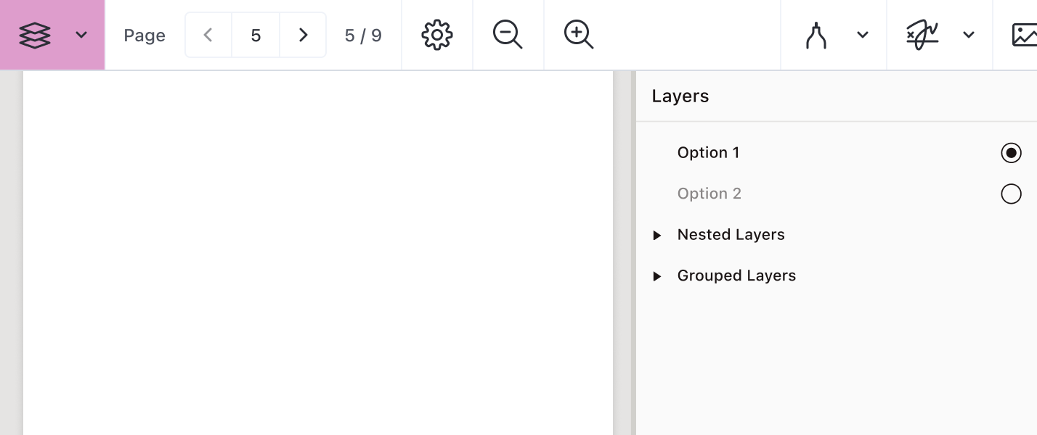This screenshot has width=1037, height=435.
Task: Open the Layers panel icon
Action: coord(34,35)
